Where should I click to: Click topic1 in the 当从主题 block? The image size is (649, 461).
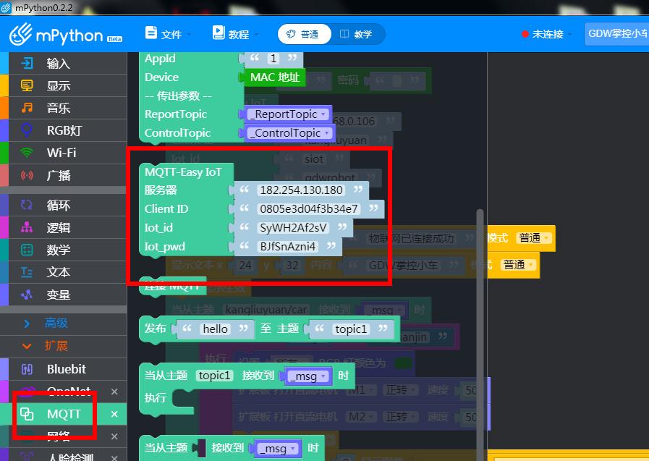point(214,376)
